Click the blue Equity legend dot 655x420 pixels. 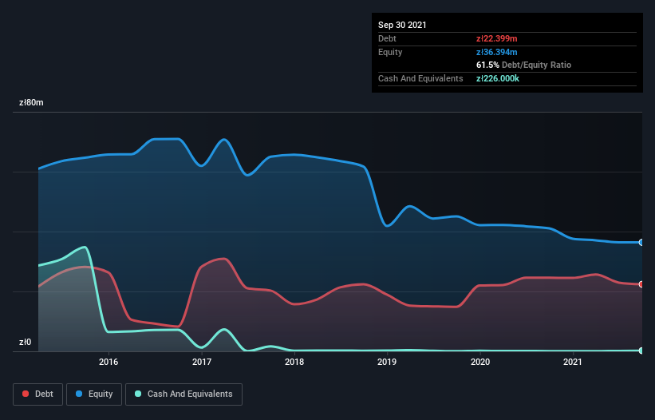(x=79, y=394)
